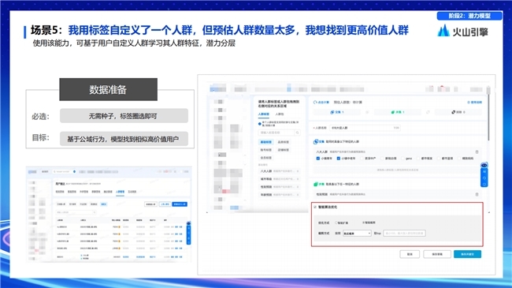Click the blue save and submit button
The height and width of the screenshot is (288, 512).
[467, 254]
